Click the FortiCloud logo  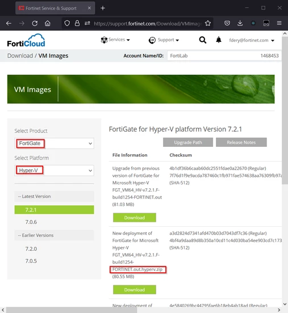tap(26, 40)
